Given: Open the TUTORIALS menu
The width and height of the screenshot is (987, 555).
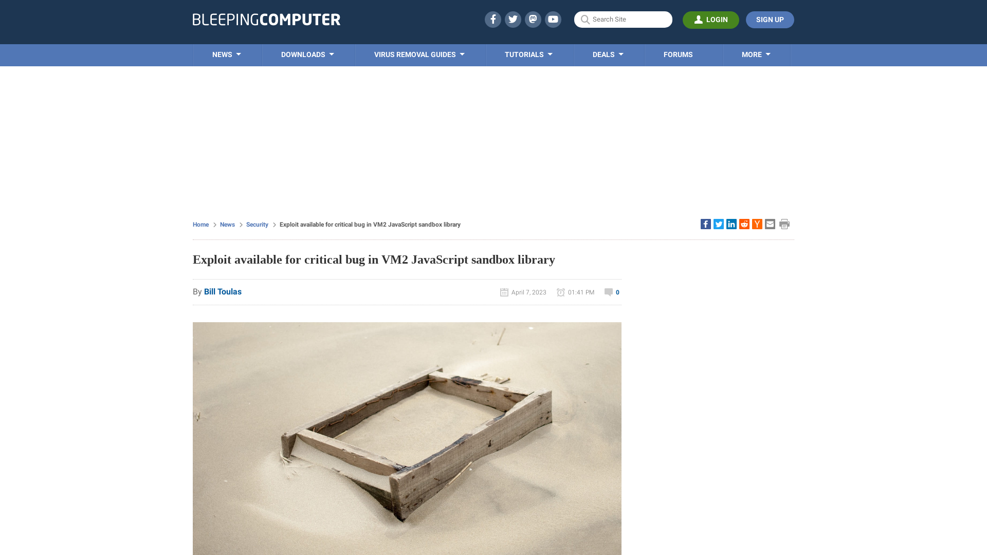Looking at the screenshot, I should [x=528, y=55].
